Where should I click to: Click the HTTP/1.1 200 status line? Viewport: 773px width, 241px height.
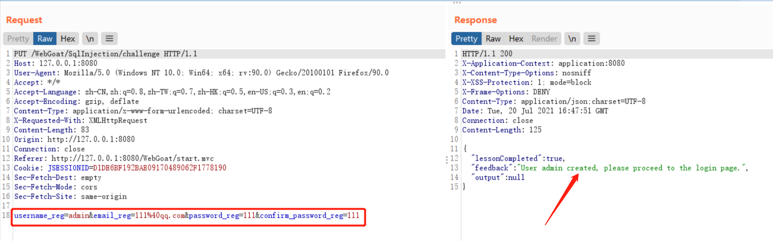[488, 54]
